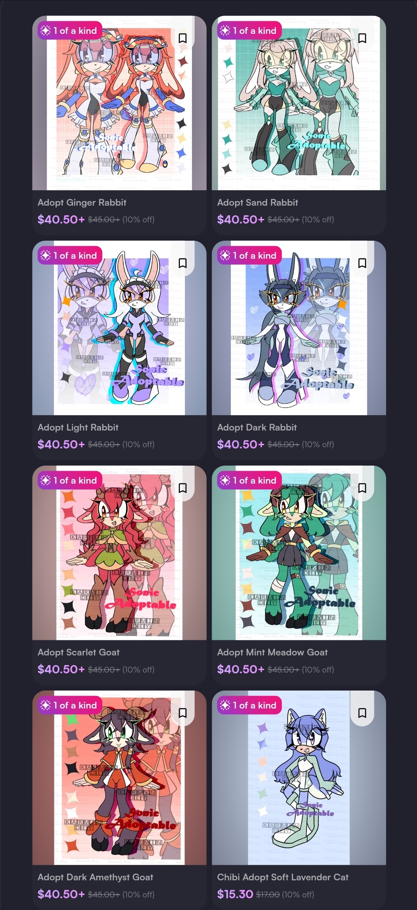Bookmark the Adopt Ginger Rabbit listing
The image size is (417, 910).
point(182,38)
